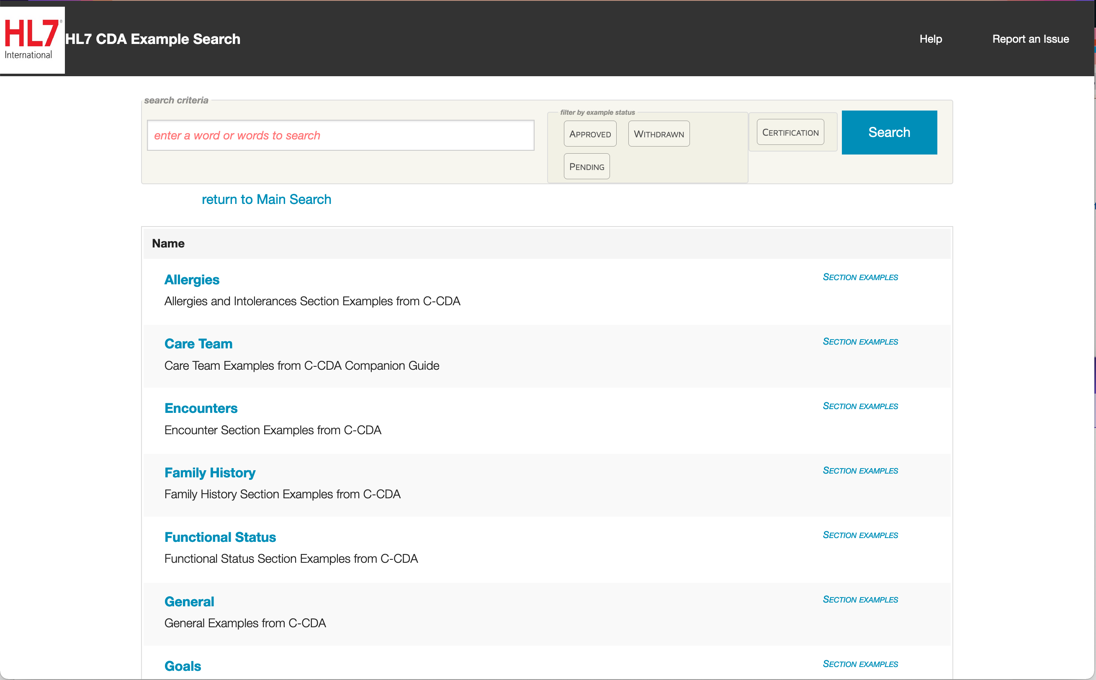Click Section Examples tag in Family History row
The width and height of the screenshot is (1096, 680).
pyautogui.click(x=860, y=470)
